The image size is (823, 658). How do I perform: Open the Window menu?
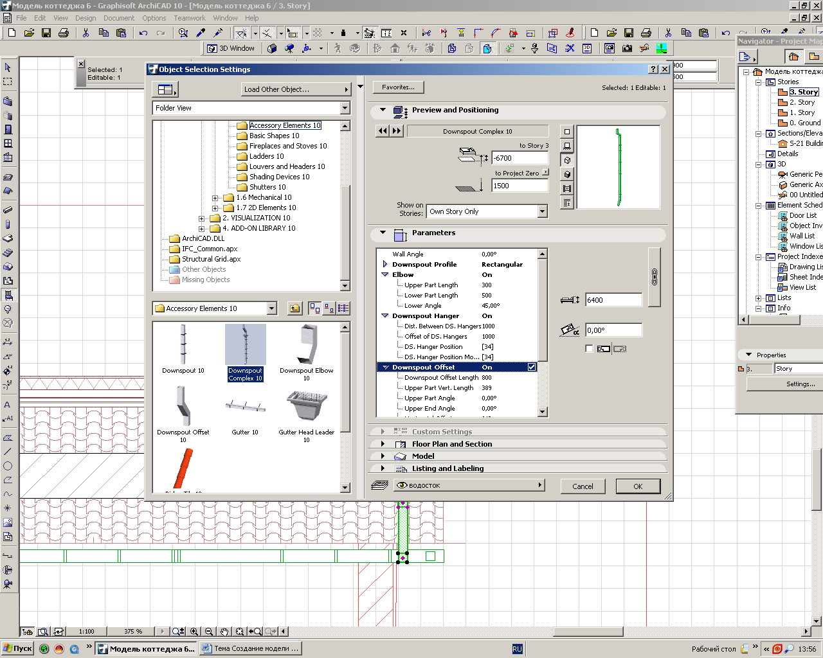225,18
